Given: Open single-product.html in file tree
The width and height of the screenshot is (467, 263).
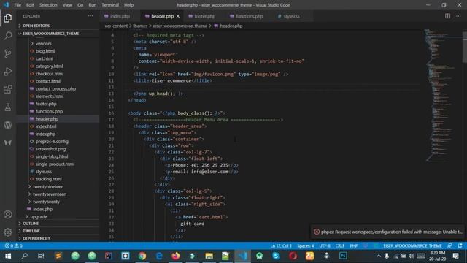Looking at the screenshot, I should [x=55, y=164].
